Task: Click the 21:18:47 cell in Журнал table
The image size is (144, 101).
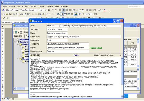Action: [x=133, y=49]
